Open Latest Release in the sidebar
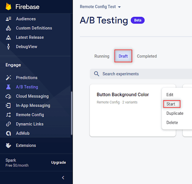The height and width of the screenshot is (184, 192). point(30,37)
